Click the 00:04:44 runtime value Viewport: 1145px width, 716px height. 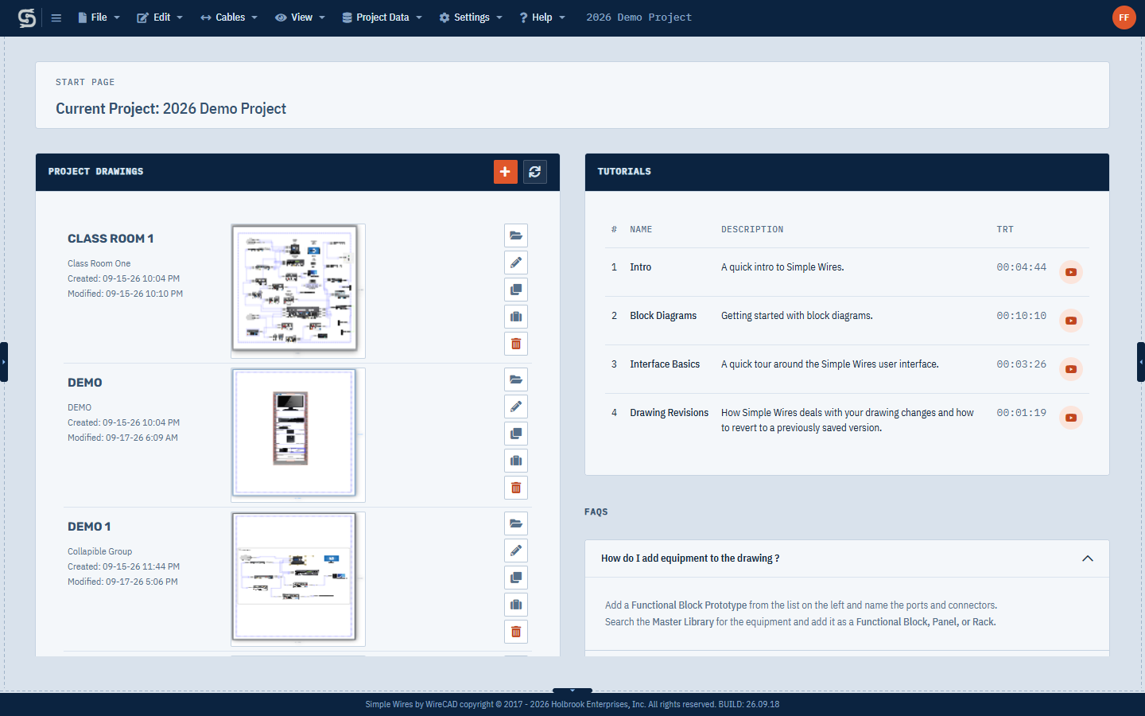click(x=1022, y=267)
